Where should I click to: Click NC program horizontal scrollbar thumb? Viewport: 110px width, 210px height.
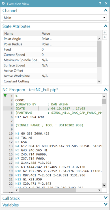pyautogui.click(x=48, y=190)
